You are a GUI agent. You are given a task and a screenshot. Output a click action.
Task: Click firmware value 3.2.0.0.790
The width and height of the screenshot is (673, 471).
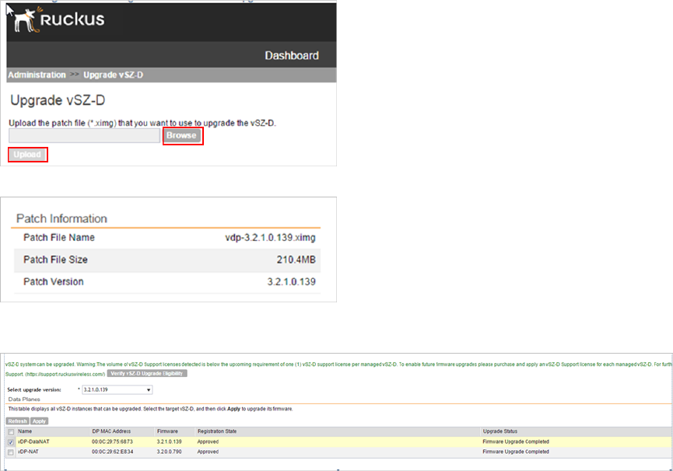[x=169, y=452]
